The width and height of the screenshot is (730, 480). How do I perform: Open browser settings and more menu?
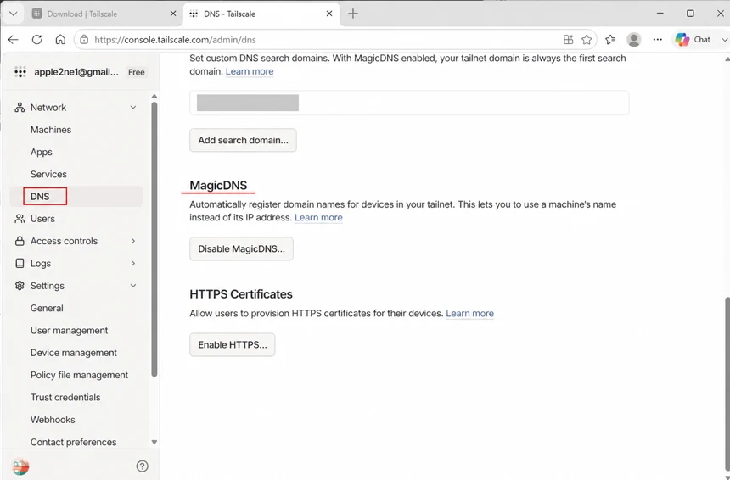(657, 40)
